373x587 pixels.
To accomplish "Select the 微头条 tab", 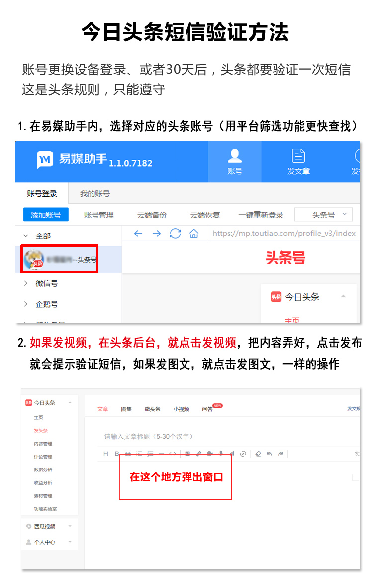I will [x=153, y=409].
